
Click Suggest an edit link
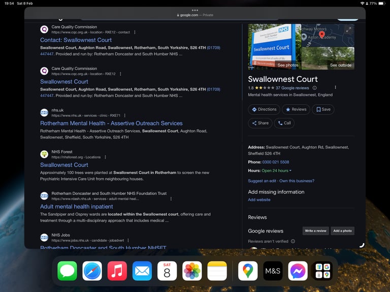262,181
